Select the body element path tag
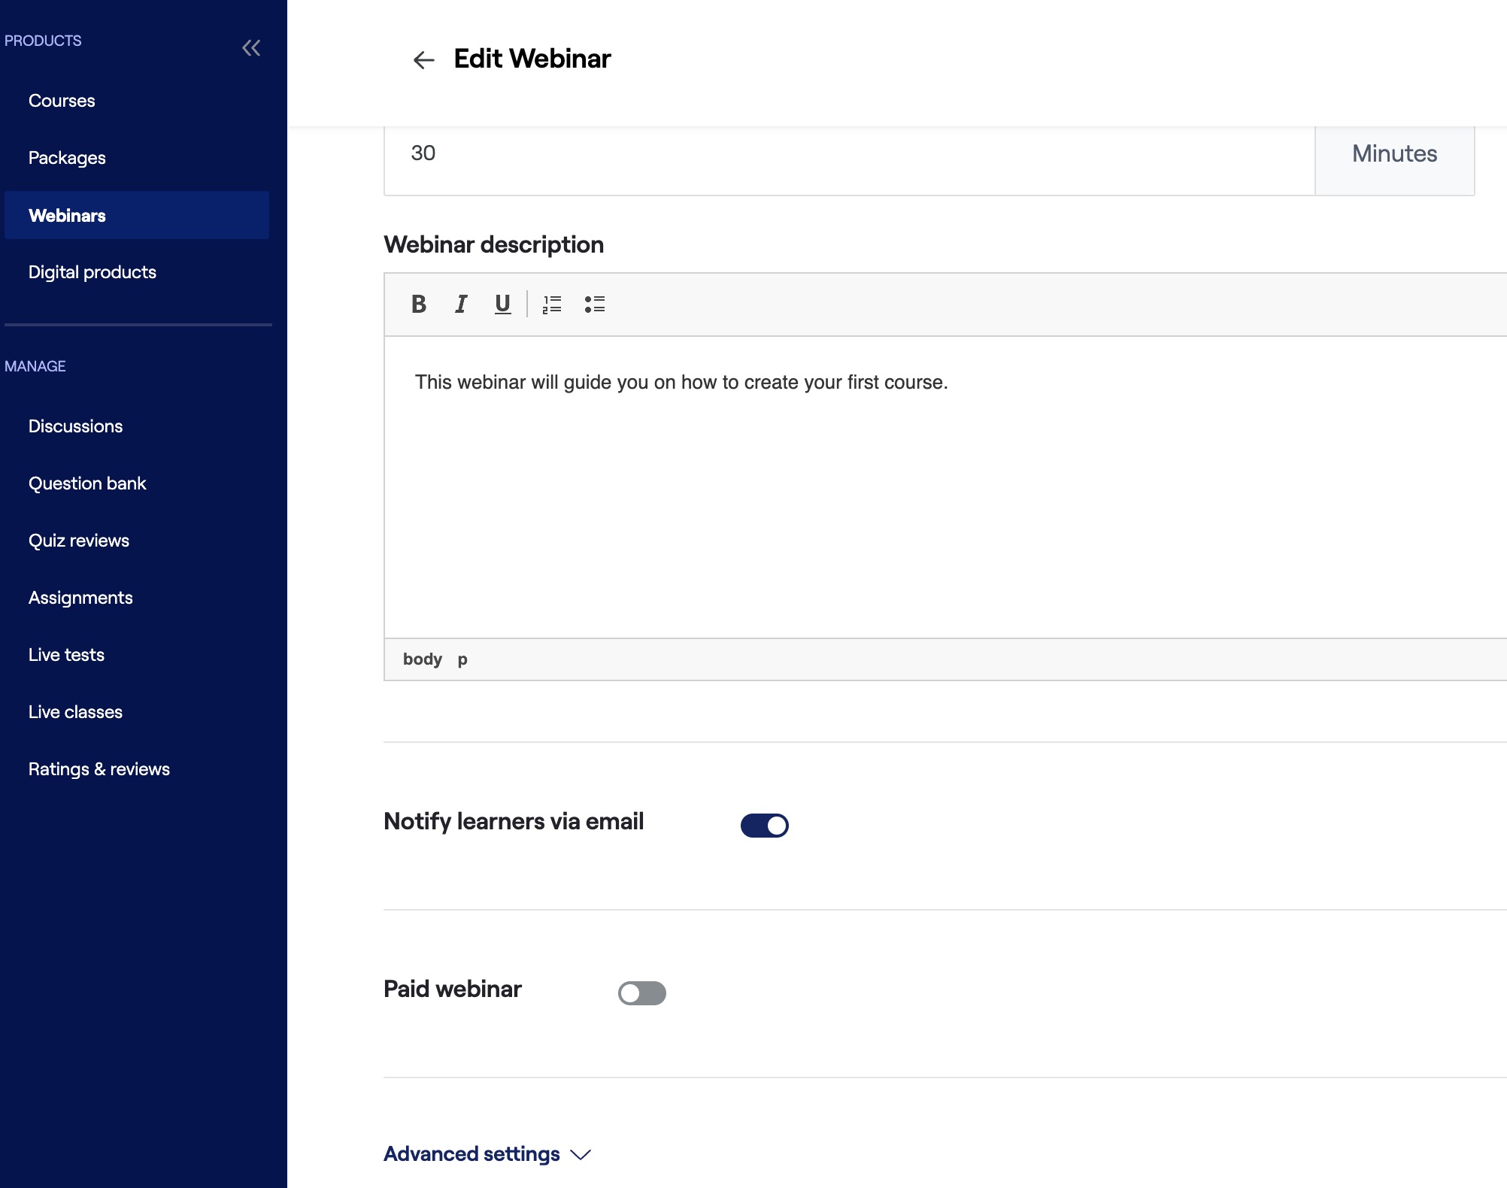Viewport: 1507px width, 1188px height. tap(422, 659)
